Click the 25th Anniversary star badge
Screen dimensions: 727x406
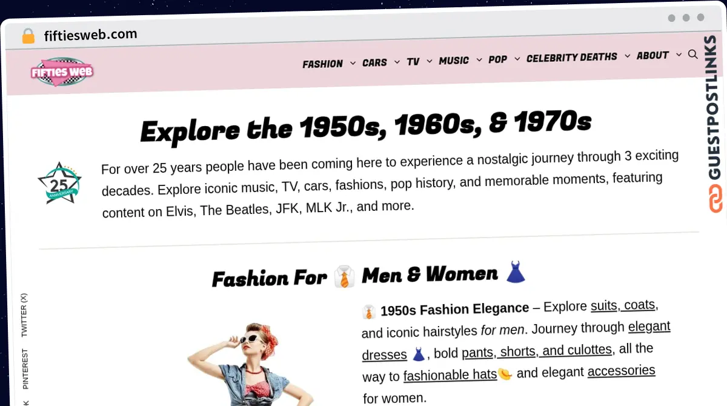59,183
